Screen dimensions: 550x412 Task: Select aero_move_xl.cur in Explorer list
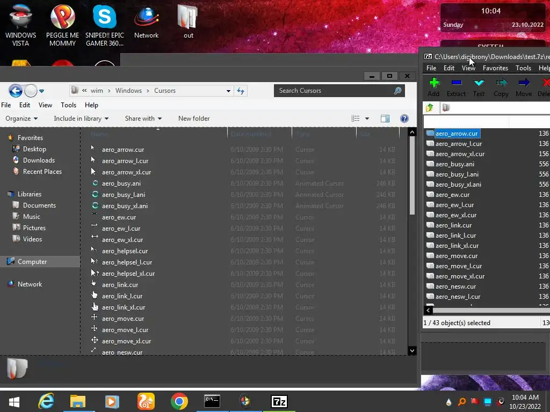coord(126,341)
